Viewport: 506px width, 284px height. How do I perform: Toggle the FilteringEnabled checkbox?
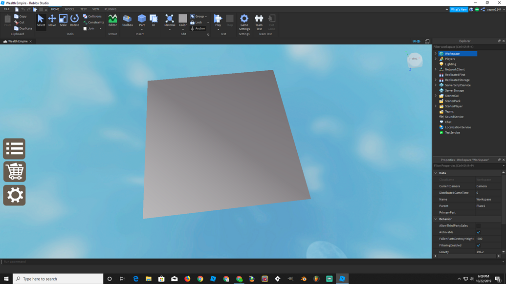pos(478,245)
